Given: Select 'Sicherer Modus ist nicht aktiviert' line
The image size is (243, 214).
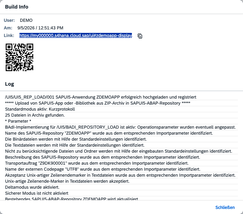Looking at the screenshot, I should pos(121,193).
